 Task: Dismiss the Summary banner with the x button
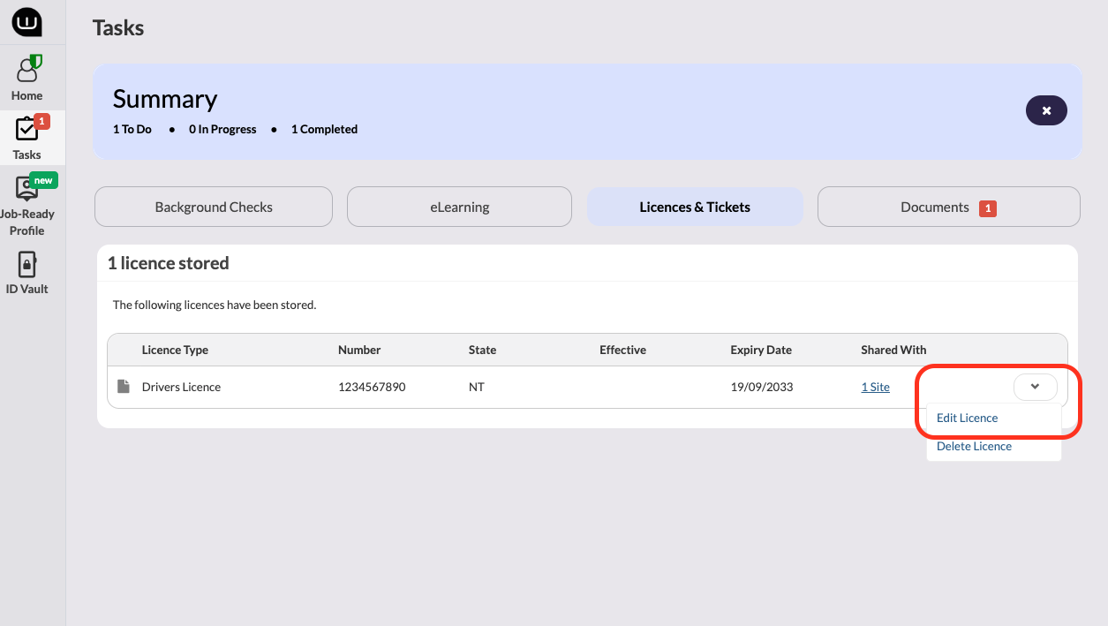[x=1045, y=110]
